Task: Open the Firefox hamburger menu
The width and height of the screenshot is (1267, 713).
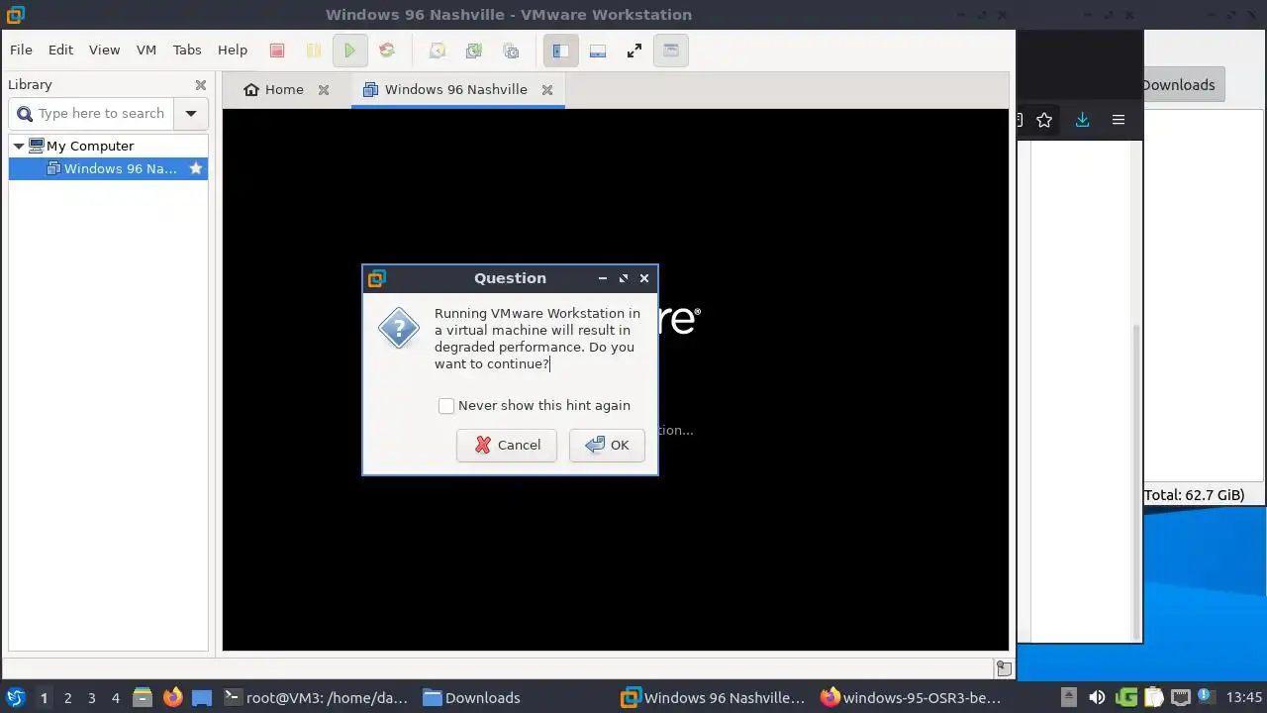Action: [x=1119, y=120]
